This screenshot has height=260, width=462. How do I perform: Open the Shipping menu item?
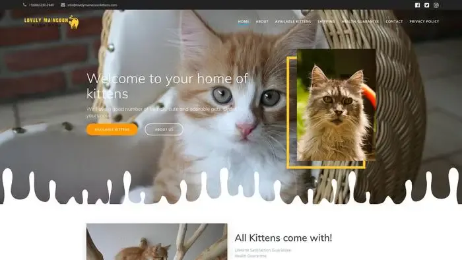tap(326, 22)
